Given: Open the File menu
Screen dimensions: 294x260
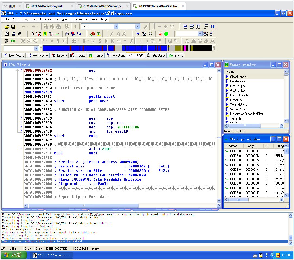Looking at the screenshot, I should point(6,19).
